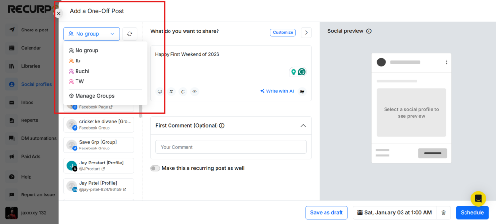Select Jay Prostart [Profile] card

point(99,165)
